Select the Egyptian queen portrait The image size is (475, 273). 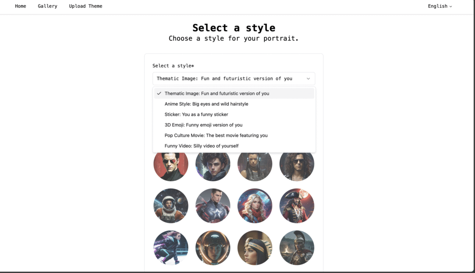point(255,248)
